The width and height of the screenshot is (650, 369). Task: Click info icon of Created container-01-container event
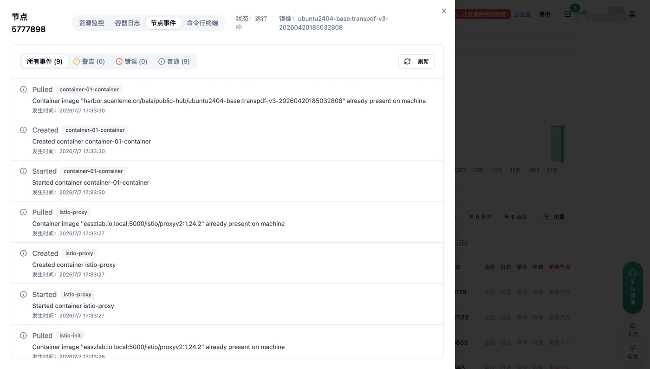23,130
